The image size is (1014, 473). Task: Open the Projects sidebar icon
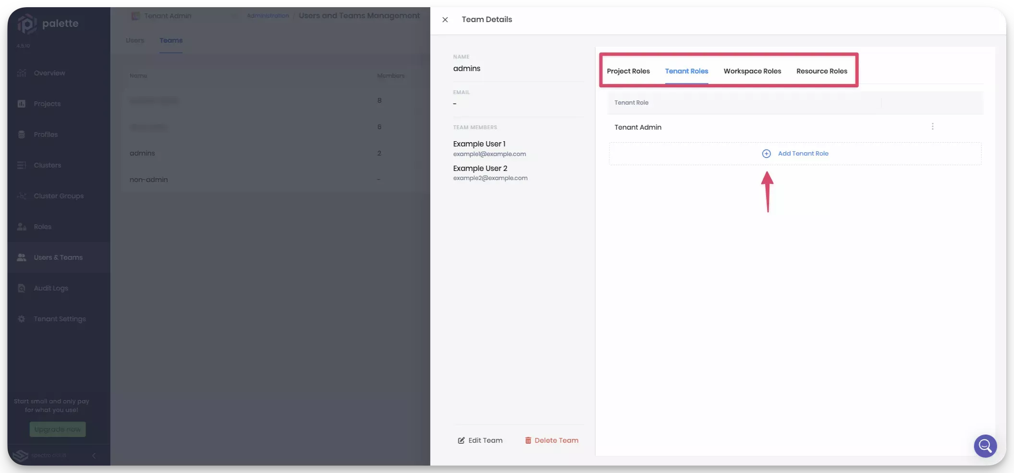tap(22, 104)
